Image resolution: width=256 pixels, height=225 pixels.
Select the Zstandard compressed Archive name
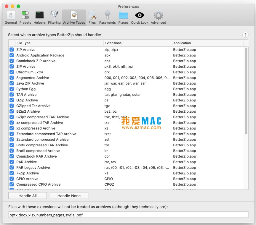pos(42,140)
